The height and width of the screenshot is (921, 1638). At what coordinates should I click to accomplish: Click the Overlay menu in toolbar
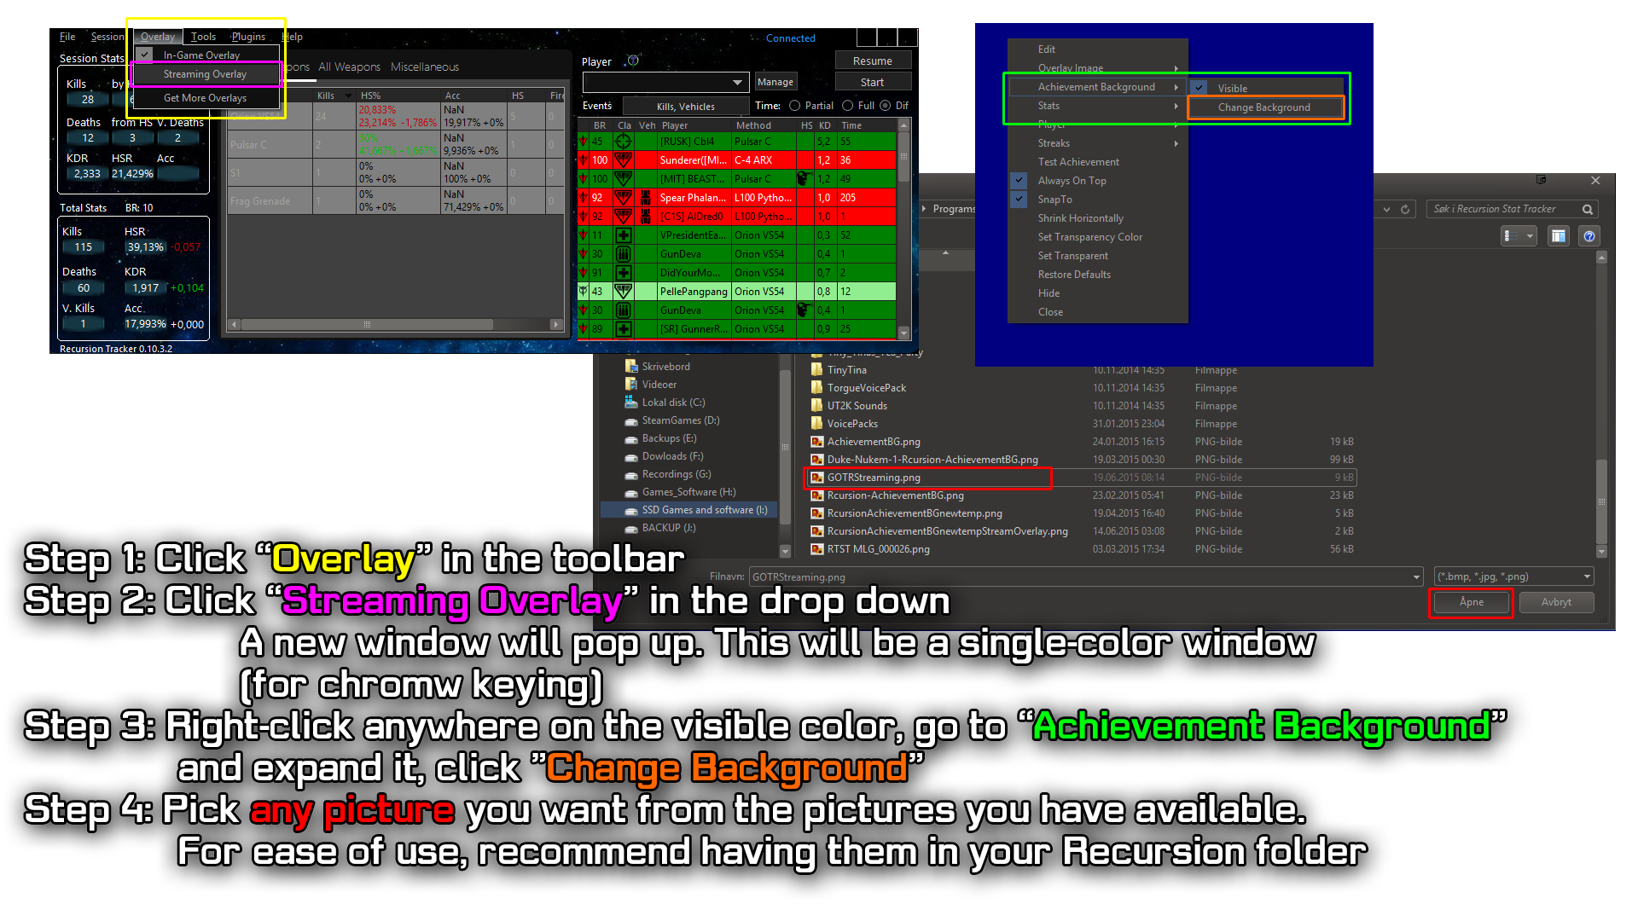[x=156, y=35]
